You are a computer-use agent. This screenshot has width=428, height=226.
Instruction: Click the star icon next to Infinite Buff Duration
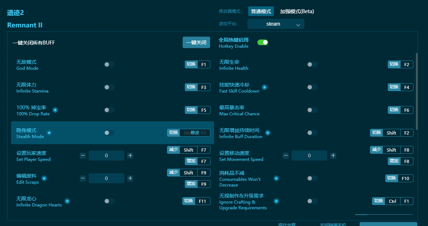268,132
